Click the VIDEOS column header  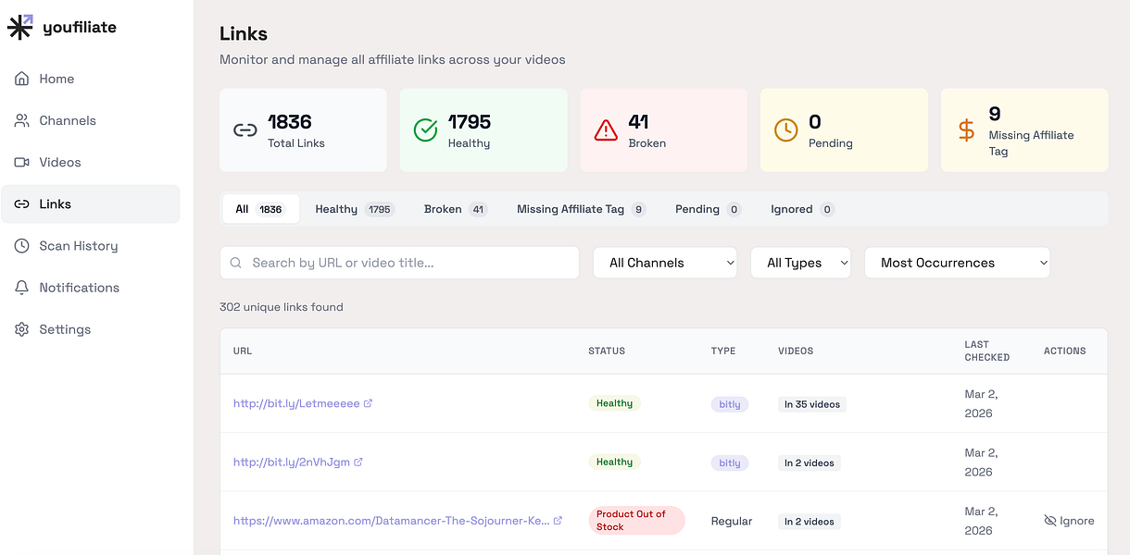point(796,351)
